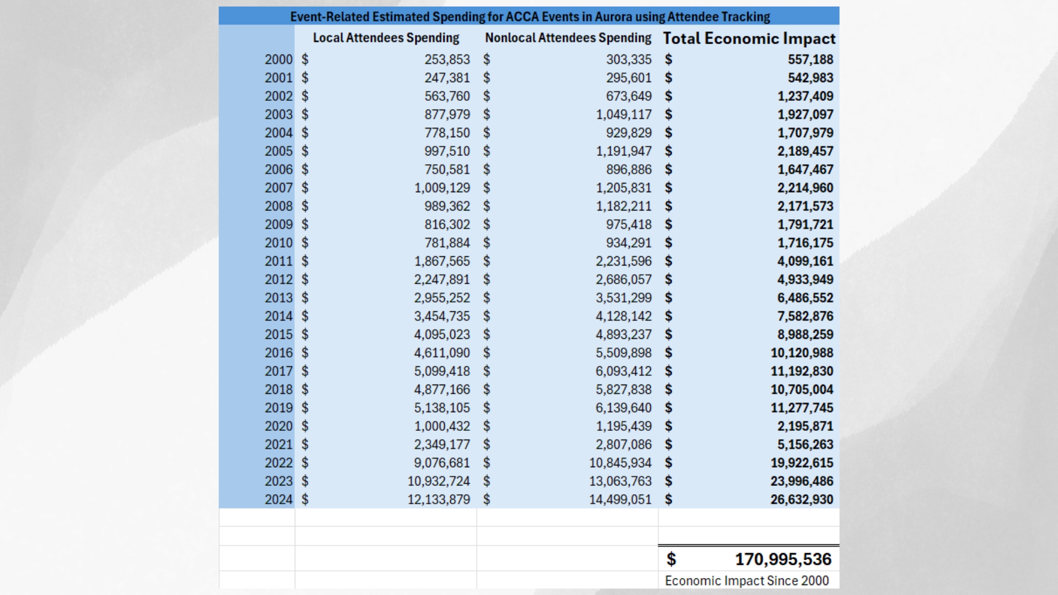Select the year 2009 row label
This screenshot has width=1058, height=595.
[x=278, y=224]
